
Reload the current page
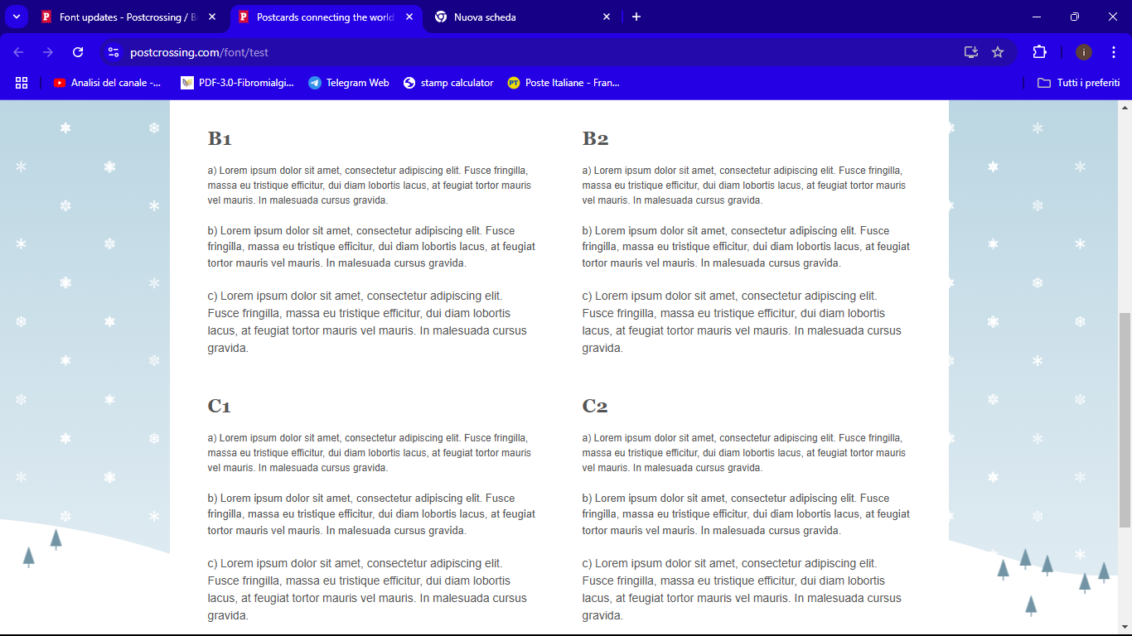[78, 52]
